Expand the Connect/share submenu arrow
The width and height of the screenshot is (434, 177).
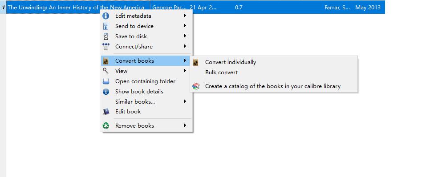[185, 46]
